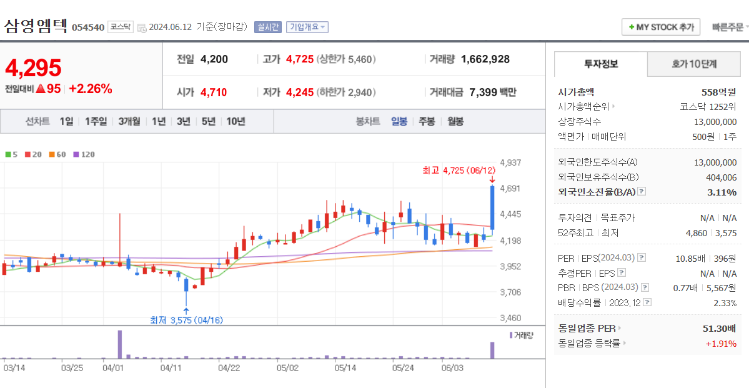749x388 pixels.
Task: Expand arrow next to 동일업종 등락률
Action: click(625, 343)
